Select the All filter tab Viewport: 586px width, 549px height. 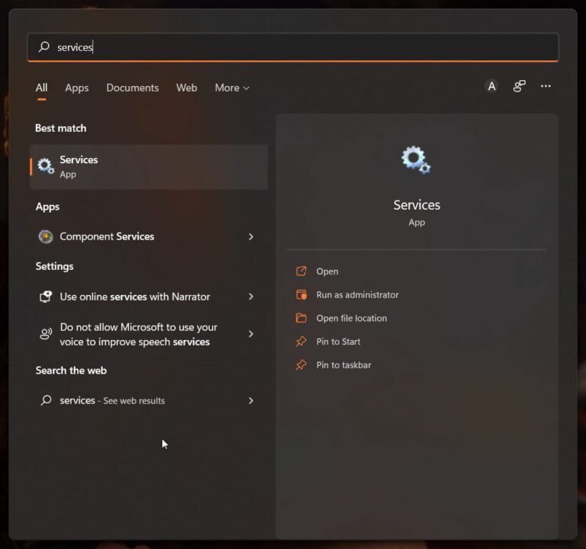(x=41, y=88)
